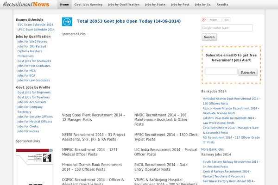
Task: Open UPSC Exam Schedule 2014 link
Action: pos(36,30)
